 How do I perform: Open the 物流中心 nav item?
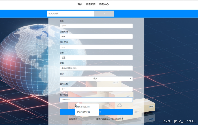[x=104, y=4]
